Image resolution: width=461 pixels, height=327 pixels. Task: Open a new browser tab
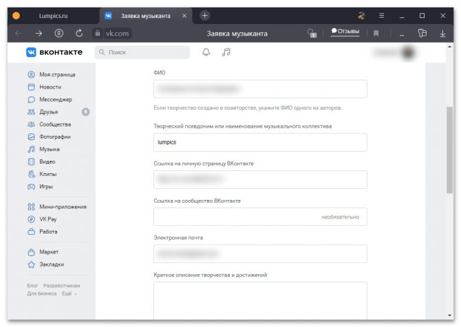[205, 16]
